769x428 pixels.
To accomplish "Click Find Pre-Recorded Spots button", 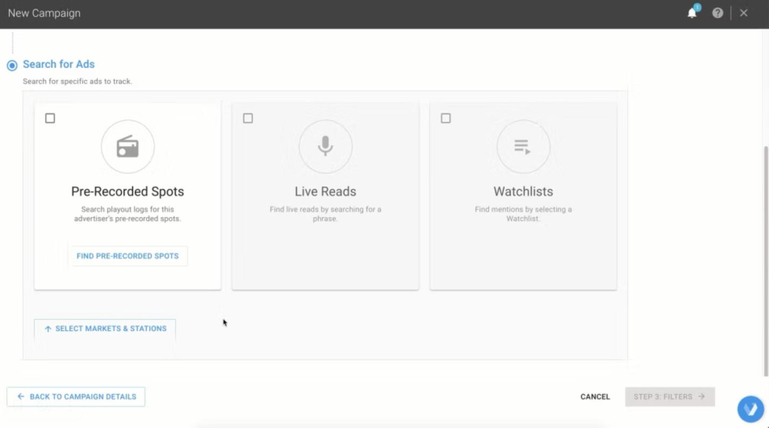I will [x=128, y=256].
